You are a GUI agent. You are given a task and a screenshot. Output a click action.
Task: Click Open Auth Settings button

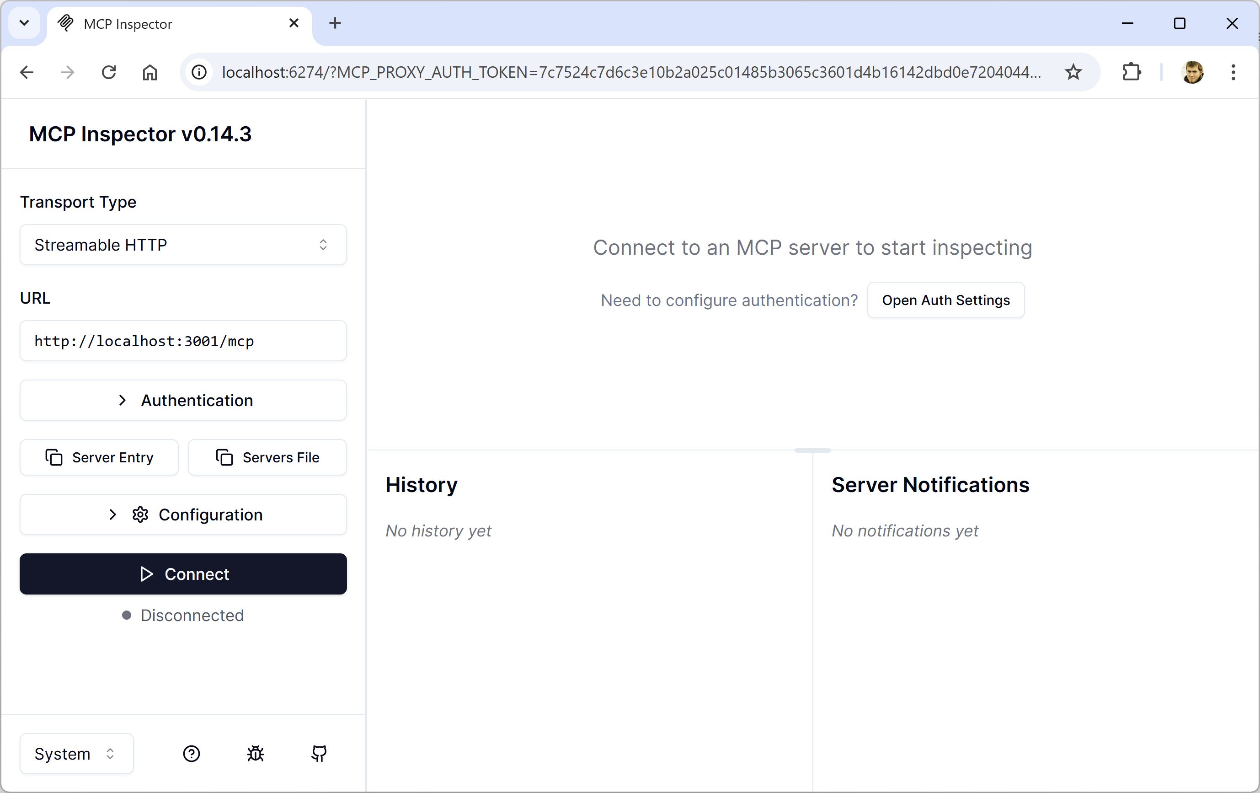(x=945, y=300)
